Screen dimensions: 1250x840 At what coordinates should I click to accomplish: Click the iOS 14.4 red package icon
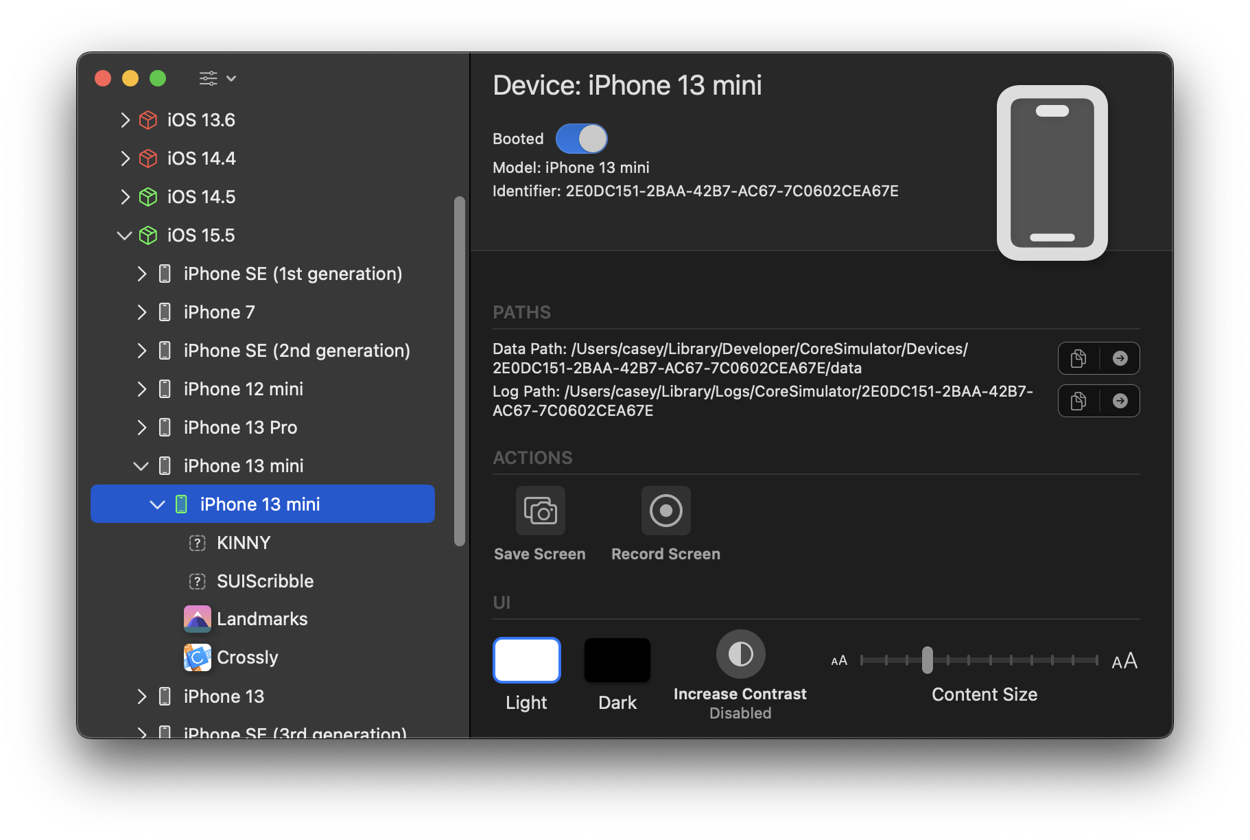click(x=148, y=159)
